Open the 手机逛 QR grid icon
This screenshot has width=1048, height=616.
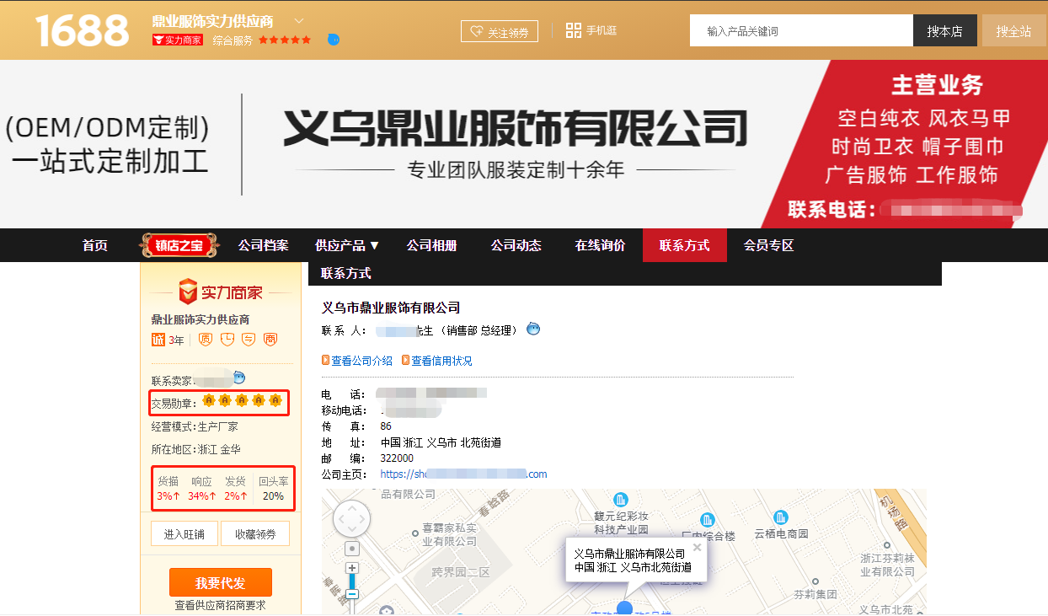point(574,30)
